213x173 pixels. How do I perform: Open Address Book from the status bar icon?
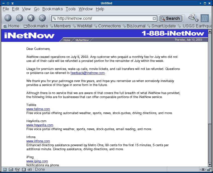point(24,169)
